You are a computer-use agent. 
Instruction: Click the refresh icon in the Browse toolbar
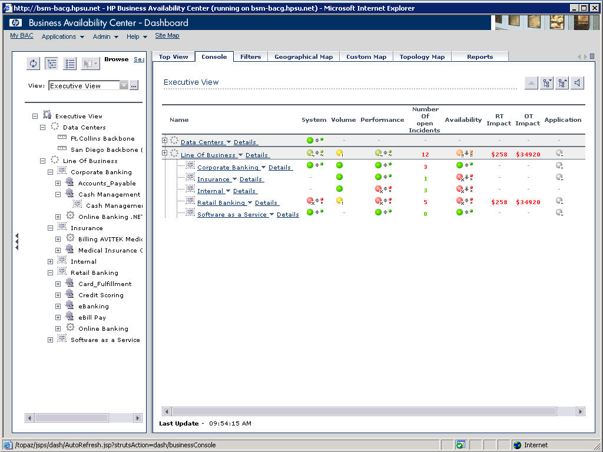(x=34, y=64)
